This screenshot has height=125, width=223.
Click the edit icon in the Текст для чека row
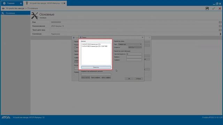coord(220,30)
